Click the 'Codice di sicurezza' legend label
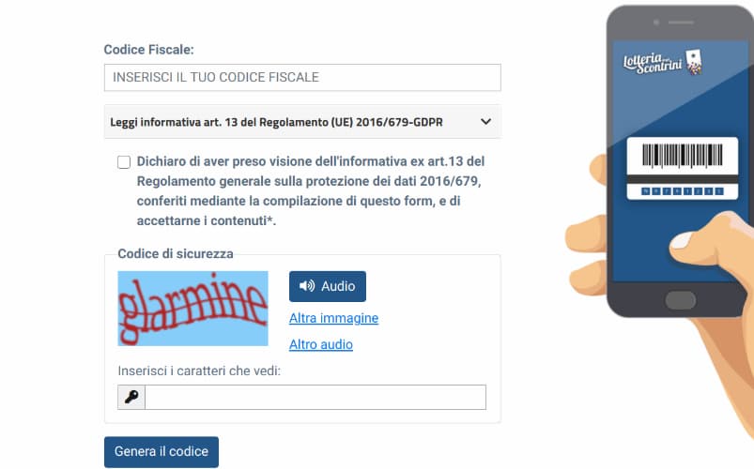The height and width of the screenshot is (469, 754). [176, 253]
